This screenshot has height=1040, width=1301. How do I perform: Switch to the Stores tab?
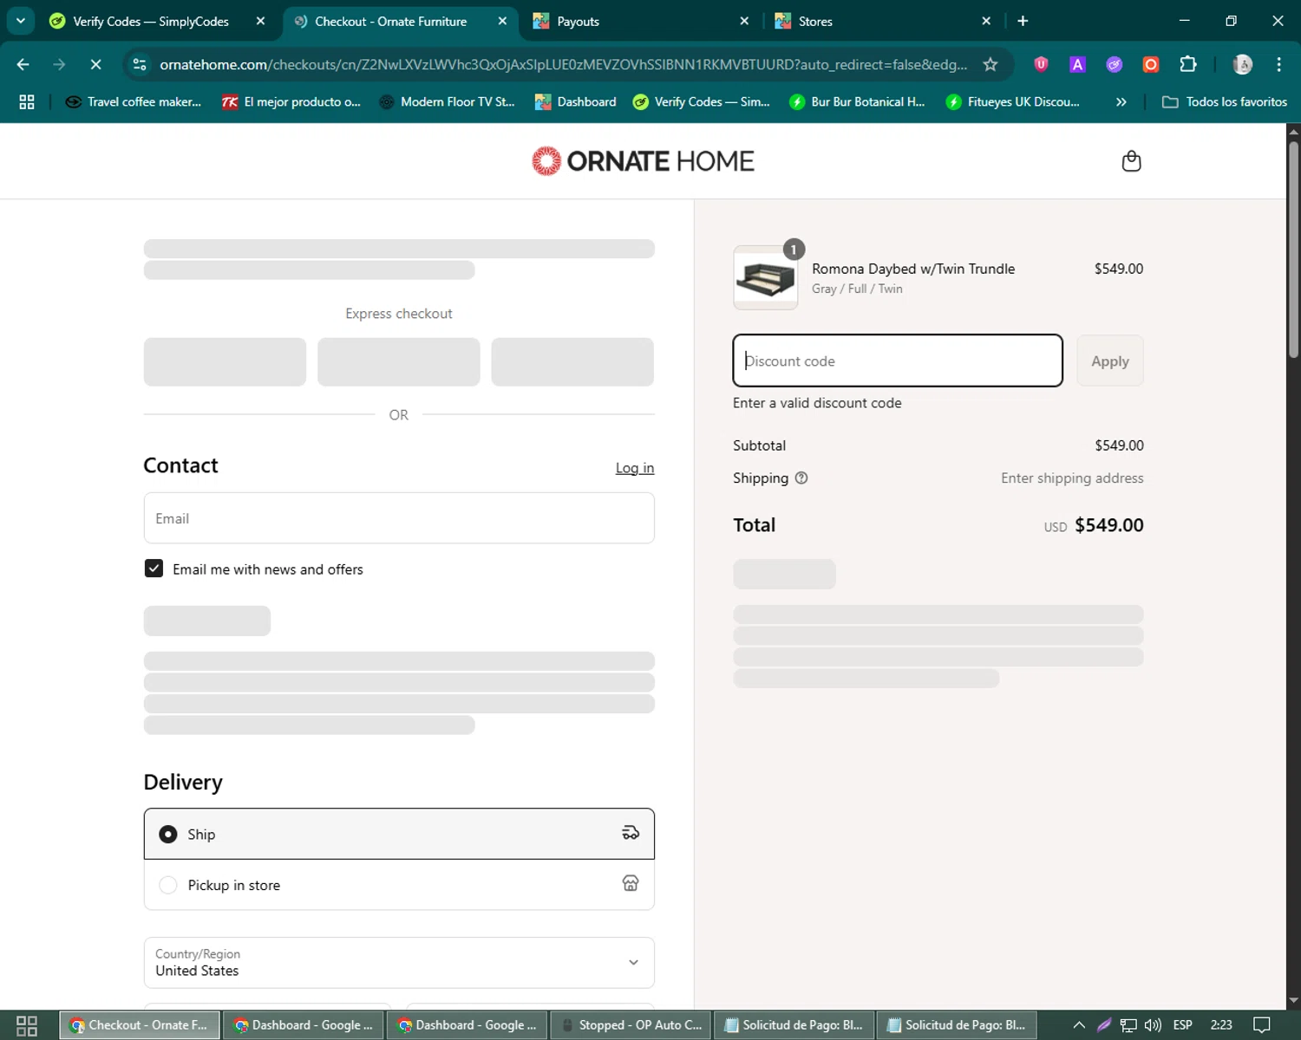click(883, 21)
